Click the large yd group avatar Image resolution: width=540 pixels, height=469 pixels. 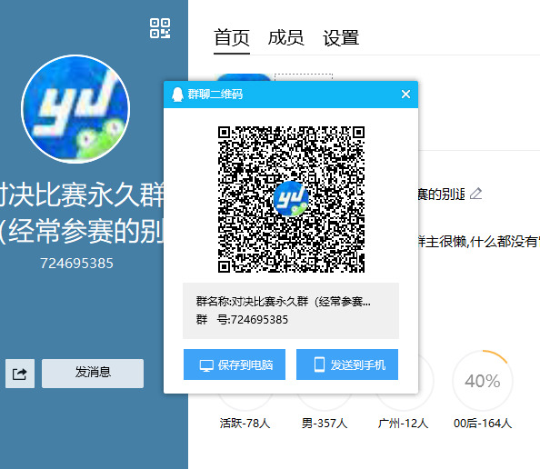[75, 109]
